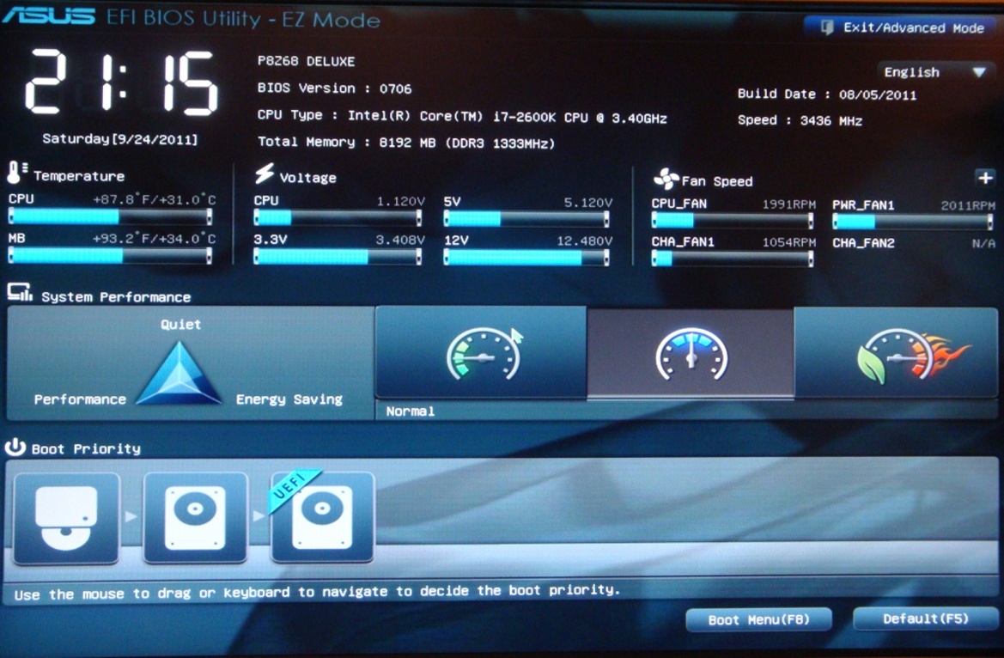Select the UEFI hard disk boot device
Image resolution: width=1004 pixels, height=658 pixels.
[323, 516]
